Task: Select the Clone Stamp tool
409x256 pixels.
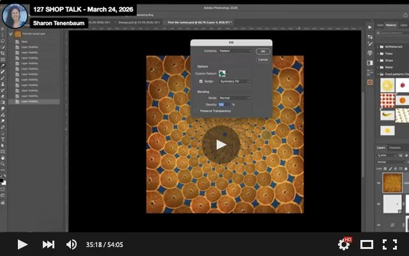Action: point(3,84)
